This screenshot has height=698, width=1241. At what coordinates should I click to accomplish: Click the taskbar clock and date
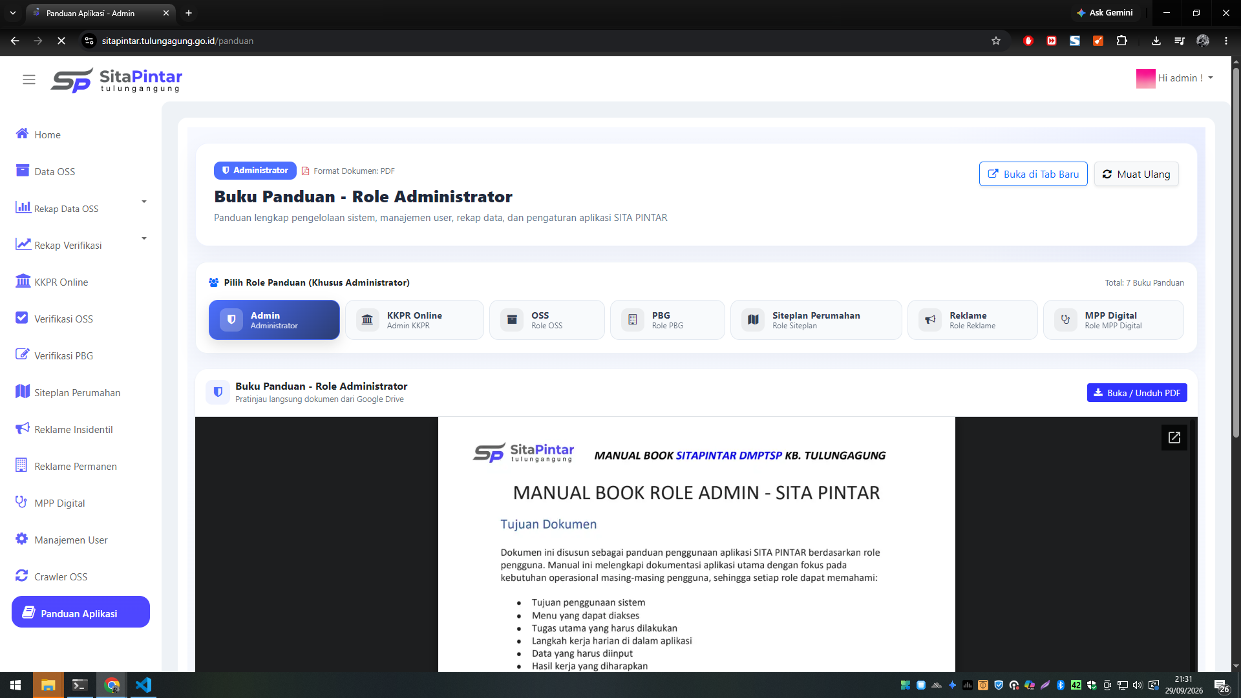coord(1183,685)
